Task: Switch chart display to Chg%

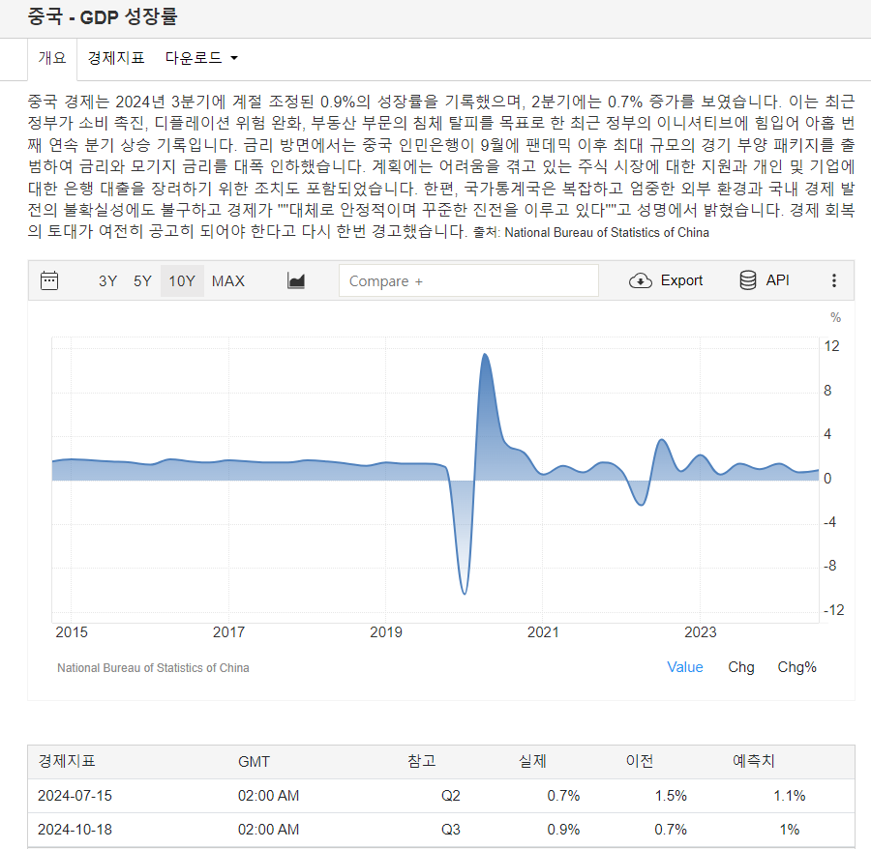Action: click(796, 667)
